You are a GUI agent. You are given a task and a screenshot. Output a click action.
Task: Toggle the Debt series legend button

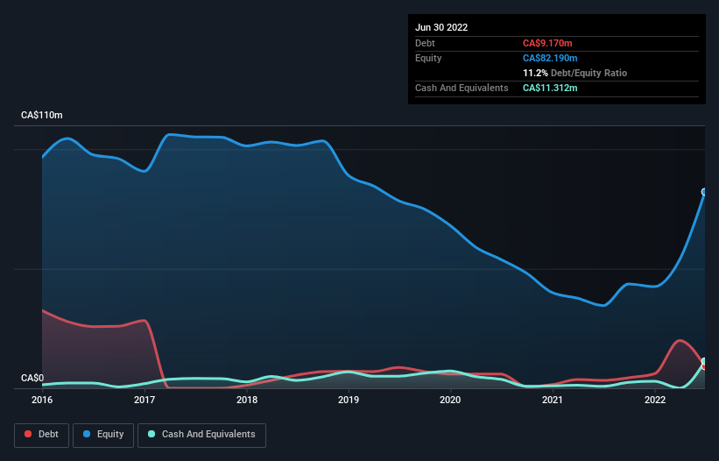click(42, 435)
